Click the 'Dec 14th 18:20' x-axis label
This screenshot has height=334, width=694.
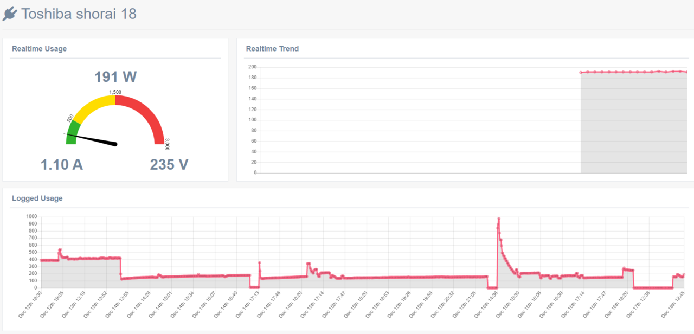291,305
